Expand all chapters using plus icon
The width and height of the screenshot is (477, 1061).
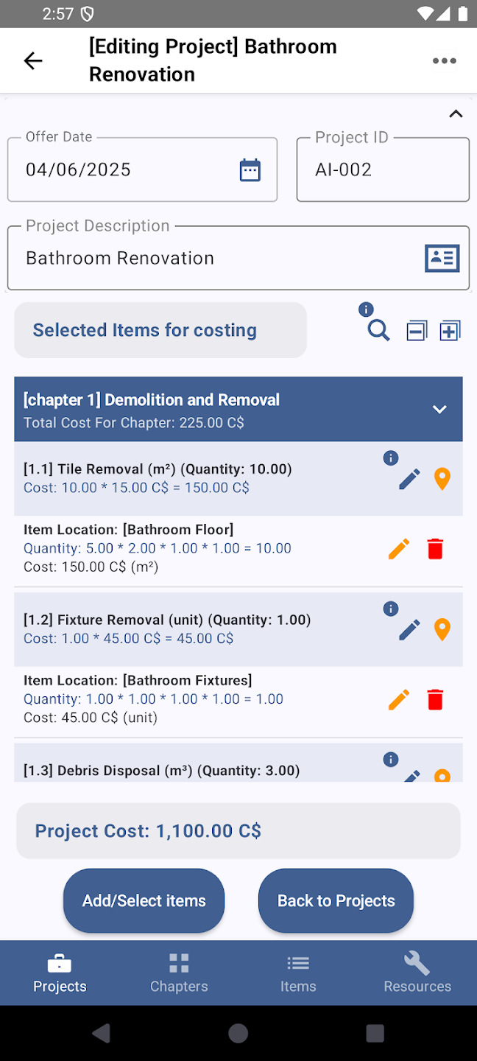[450, 330]
